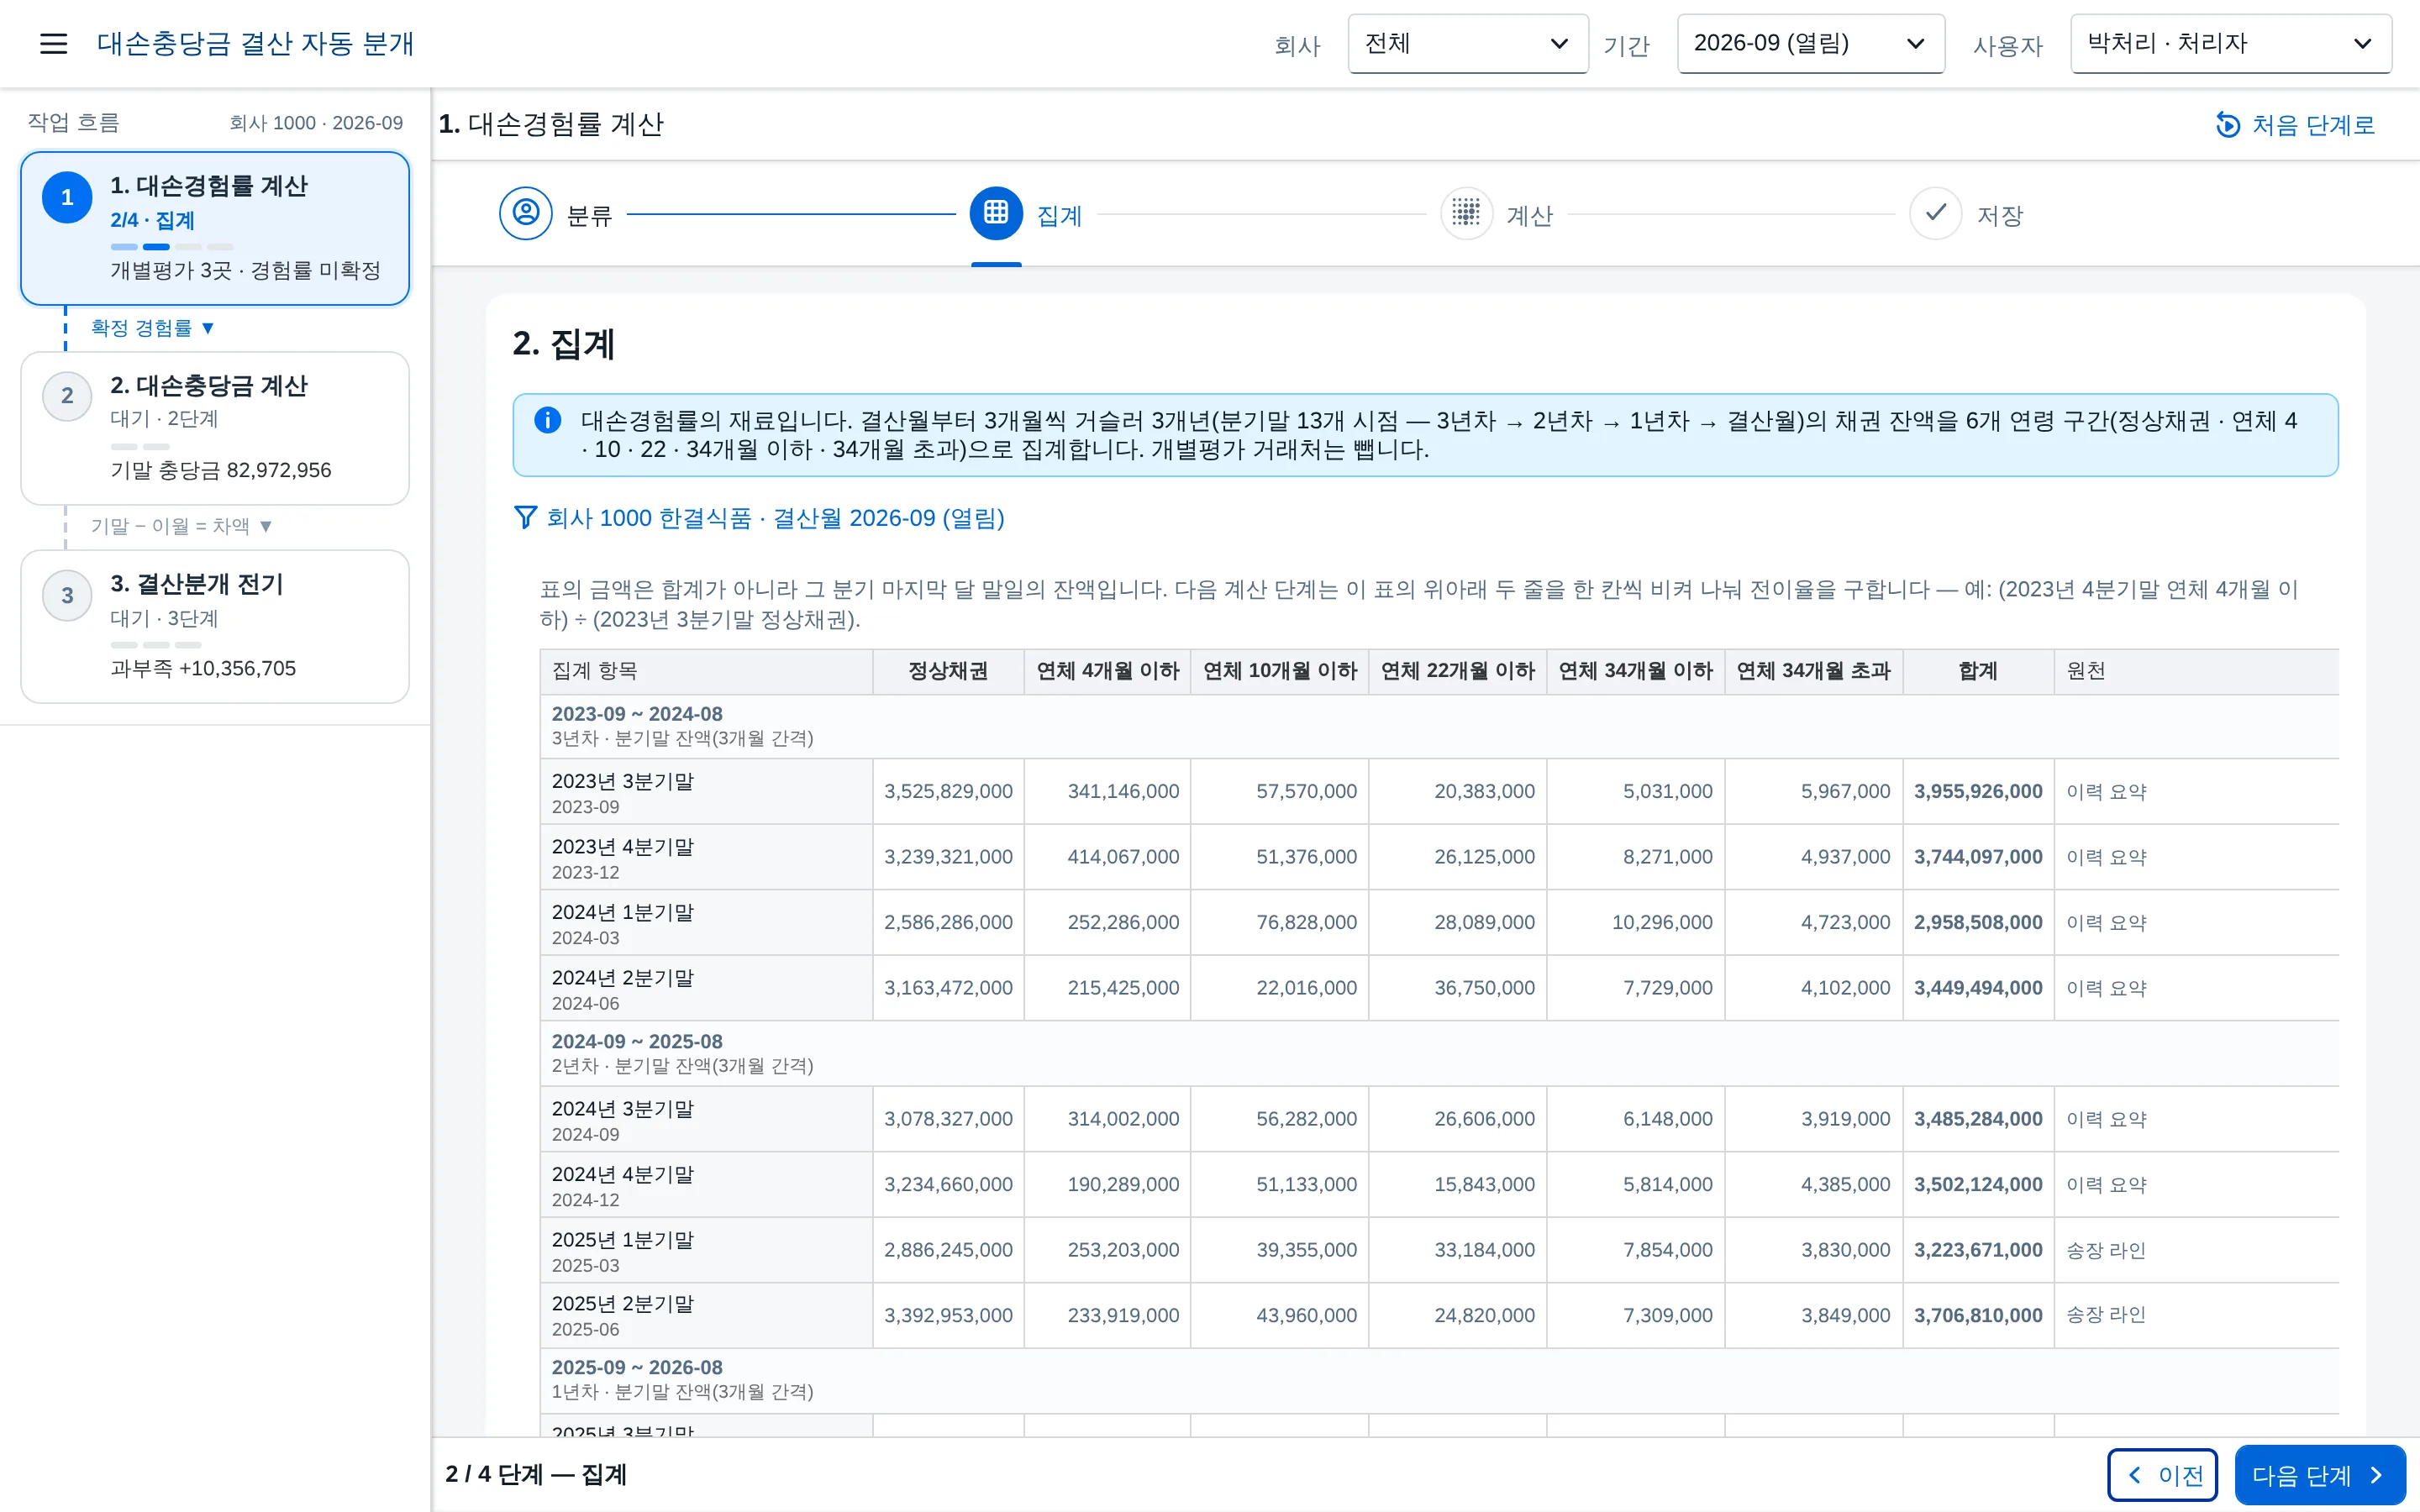Click the 대손충당금 결산 자동 분개 app title
The width and height of the screenshot is (2420, 1512).
pyautogui.click(x=255, y=44)
